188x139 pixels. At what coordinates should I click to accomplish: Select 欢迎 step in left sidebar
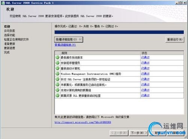click(x=7, y=27)
